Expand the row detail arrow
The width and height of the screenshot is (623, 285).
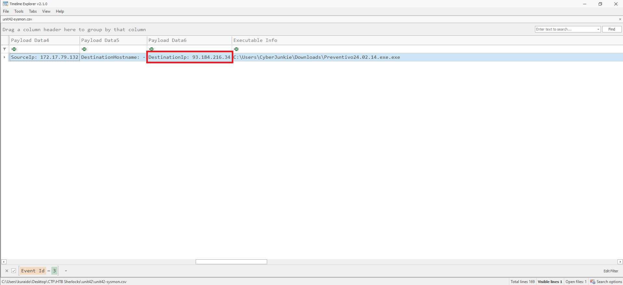pos(5,57)
